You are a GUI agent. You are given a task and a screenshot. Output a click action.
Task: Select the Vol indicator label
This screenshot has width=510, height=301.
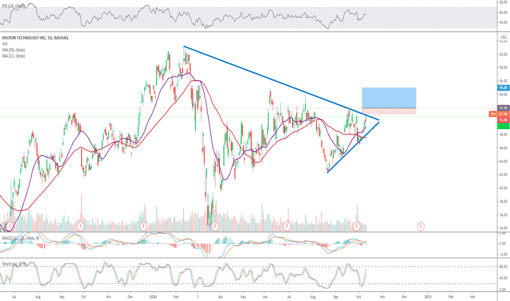click(x=4, y=44)
